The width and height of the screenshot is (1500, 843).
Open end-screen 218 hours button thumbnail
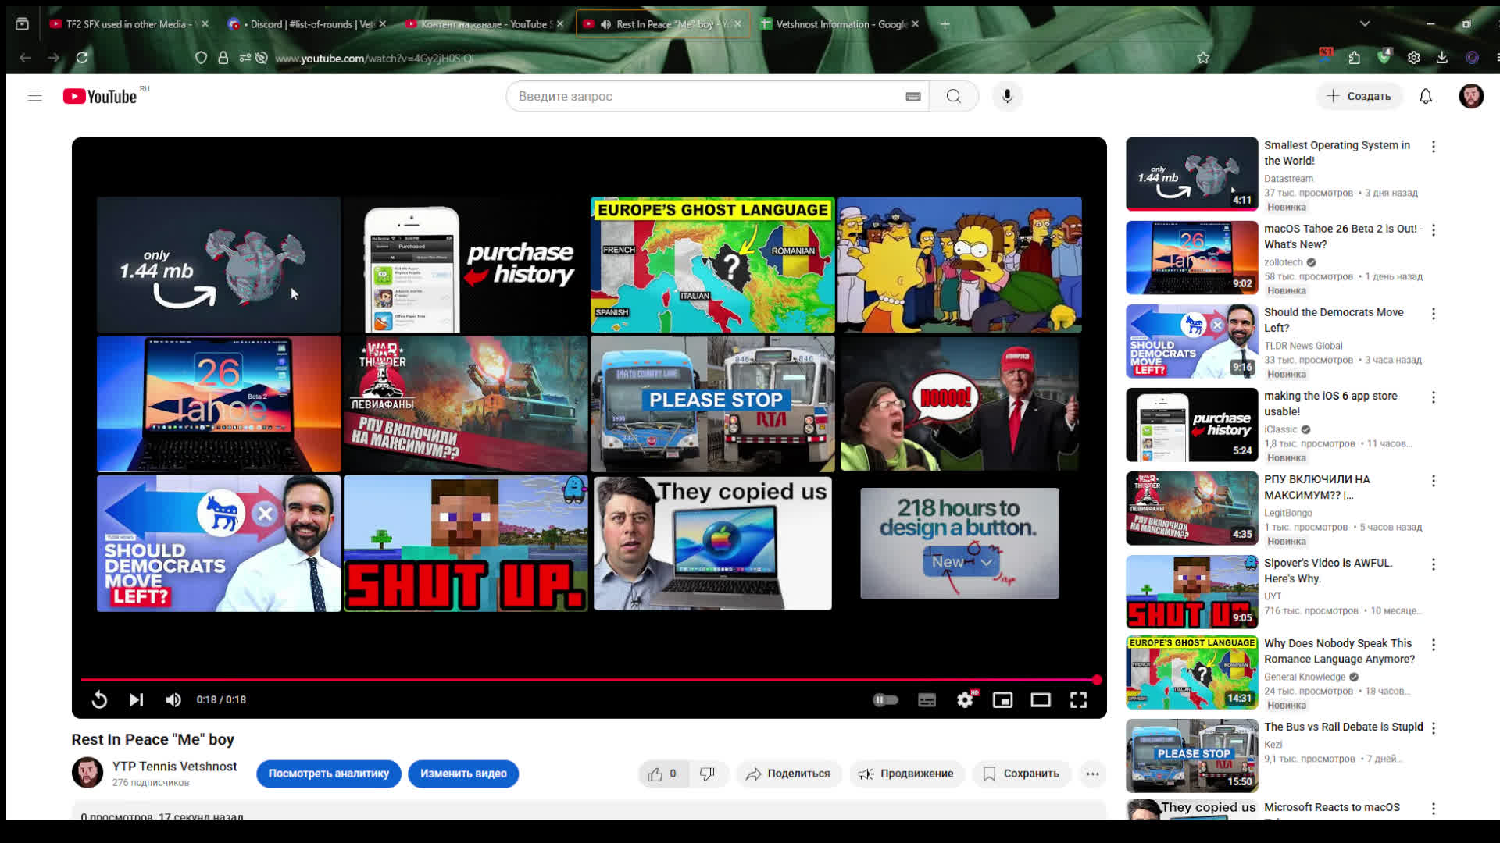tap(959, 543)
